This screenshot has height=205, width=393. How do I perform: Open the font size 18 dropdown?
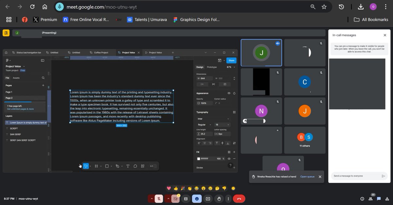point(222,125)
